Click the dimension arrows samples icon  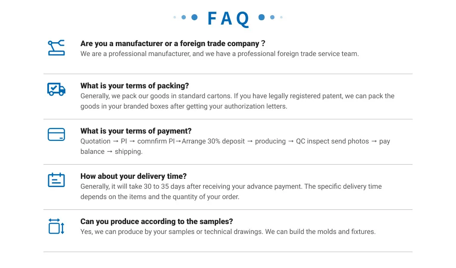click(56, 226)
